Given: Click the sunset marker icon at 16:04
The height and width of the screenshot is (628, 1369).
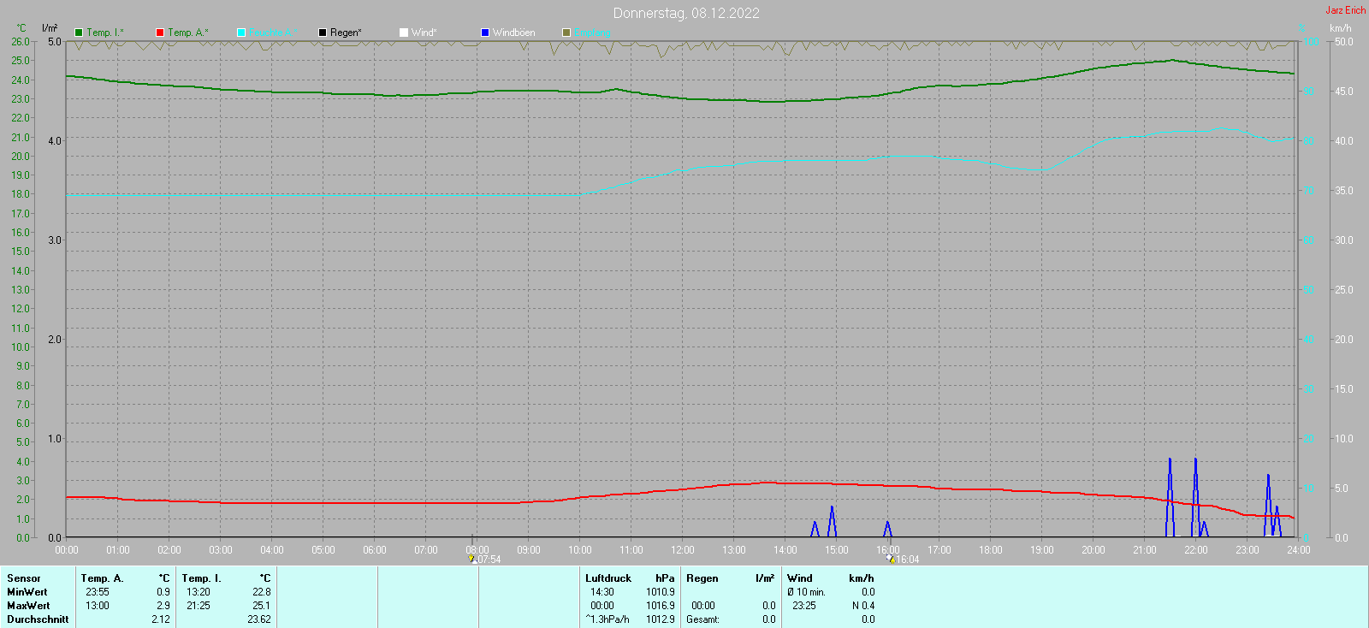Looking at the screenshot, I should pyautogui.click(x=891, y=559).
